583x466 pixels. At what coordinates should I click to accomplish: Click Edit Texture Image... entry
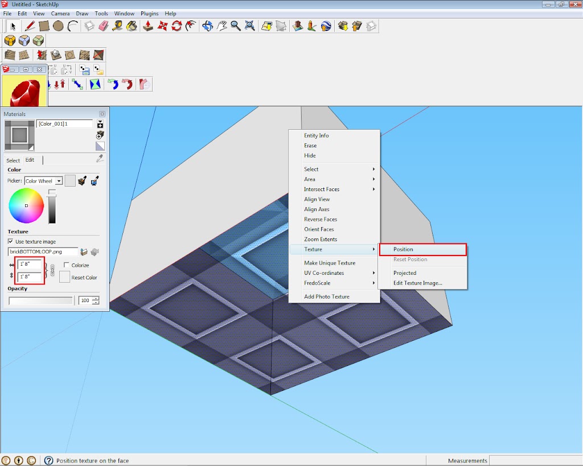[x=423, y=283]
